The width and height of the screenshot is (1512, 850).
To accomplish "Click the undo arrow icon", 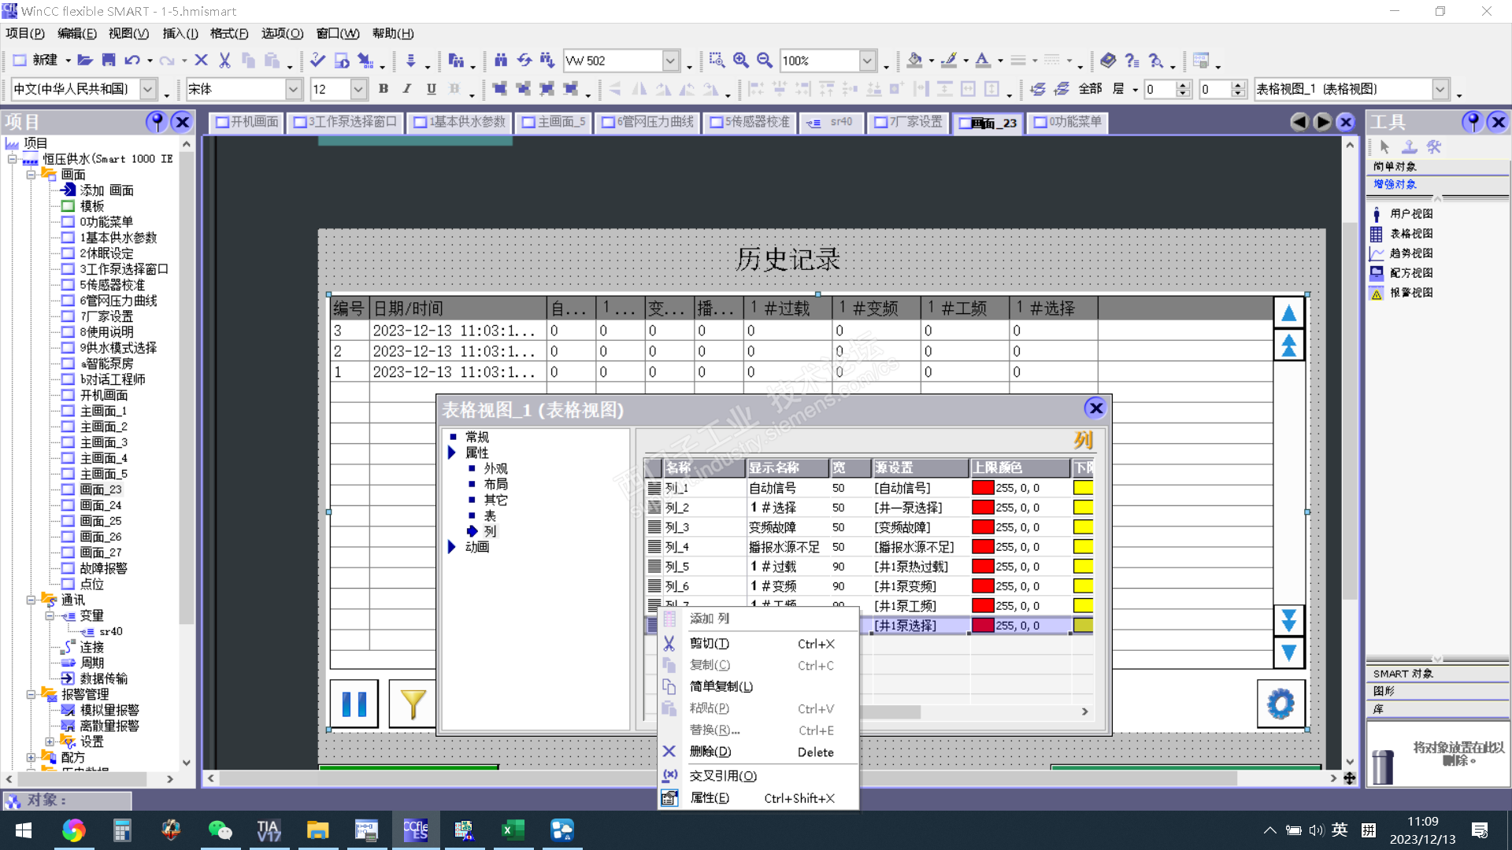I will tap(132, 61).
